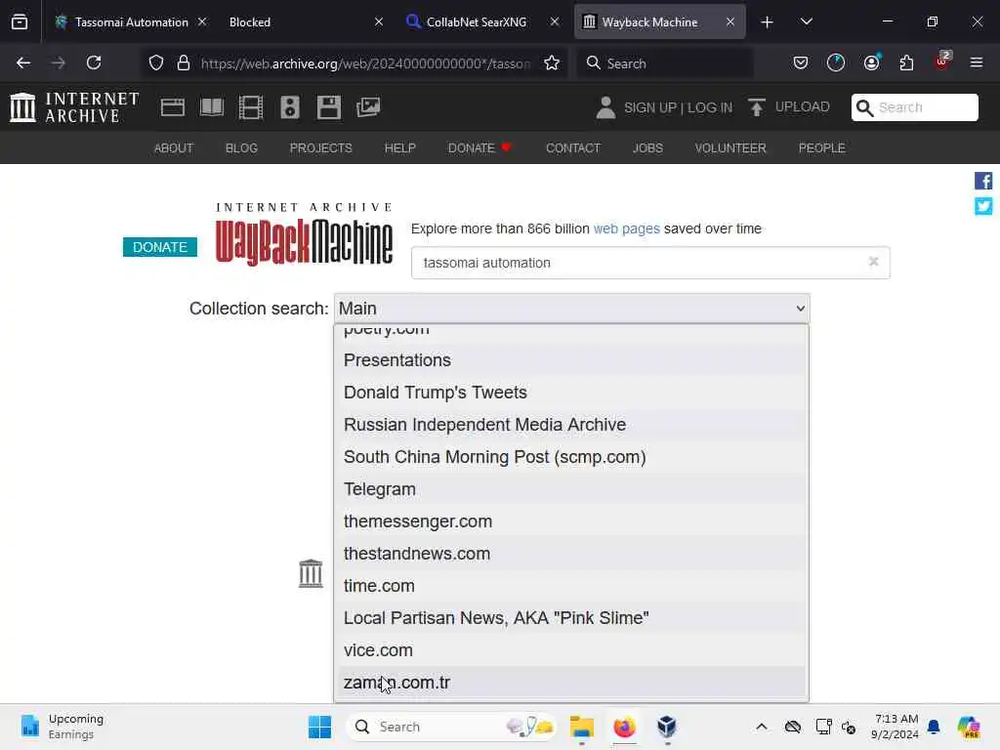Open the BLOG menu item
This screenshot has width=1000, height=750.
241,148
